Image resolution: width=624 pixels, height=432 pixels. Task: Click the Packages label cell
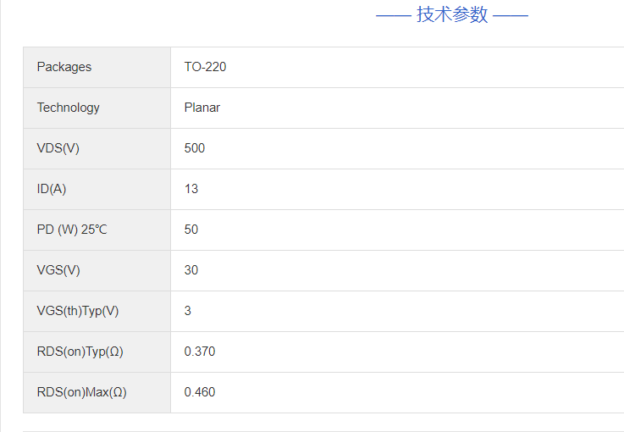[64, 67]
